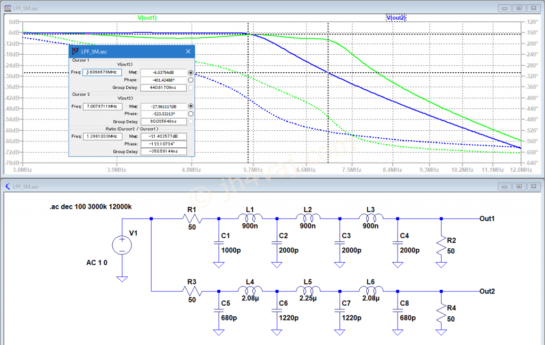545x345 pixels.
Task: Select capacitor C3 symbol
Action: [x=340, y=243]
